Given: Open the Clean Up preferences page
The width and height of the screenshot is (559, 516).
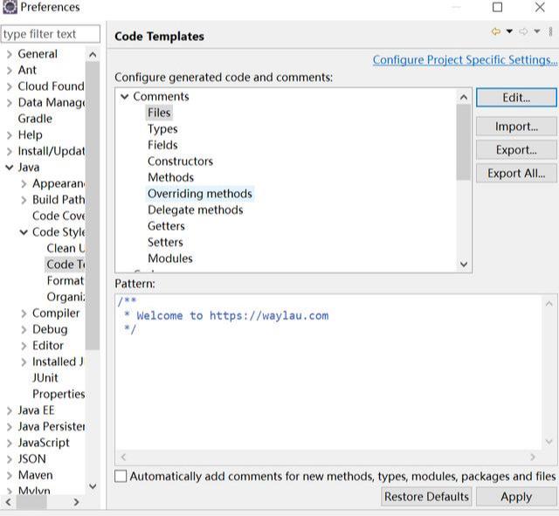Looking at the screenshot, I should (66, 248).
